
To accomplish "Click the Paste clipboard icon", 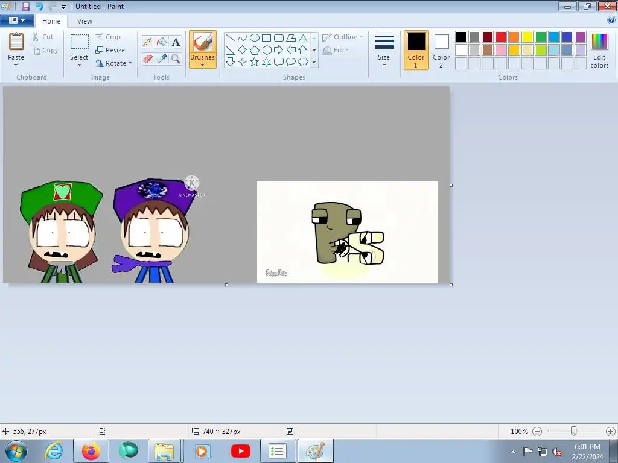I will tap(16, 42).
